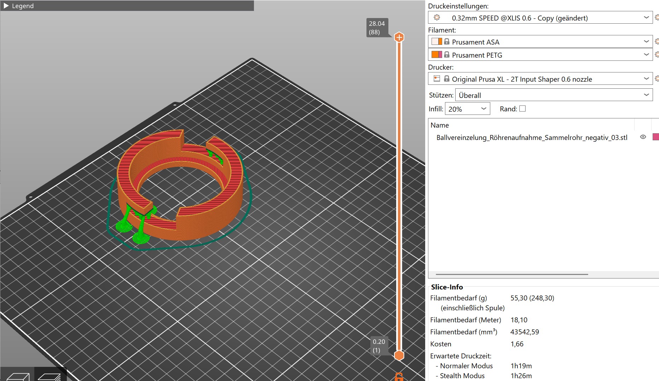The width and height of the screenshot is (659, 381).
Task: Open the Stützen Überall dropdown
Action: point(554,95)
